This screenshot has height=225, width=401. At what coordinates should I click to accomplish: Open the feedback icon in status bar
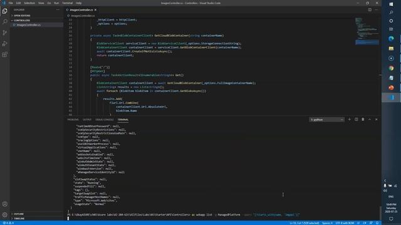point(371,223)
